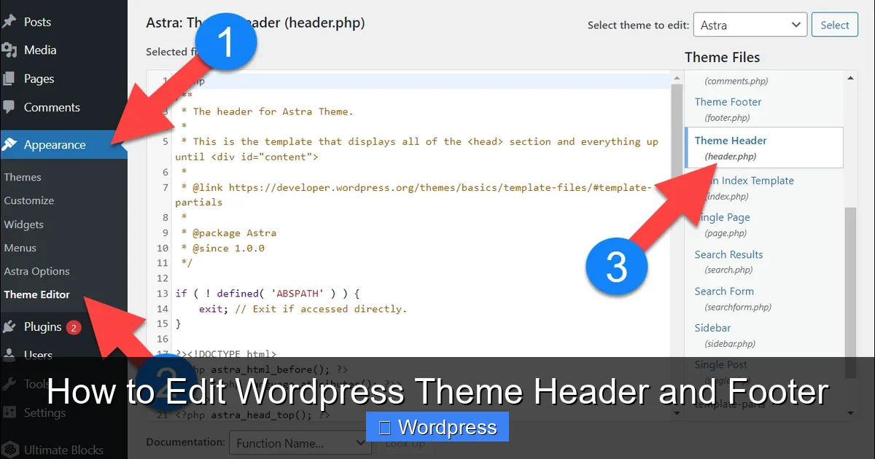The height and width of the screenshot is (459, 875).
Task: Open the Search Results file
Action: pyautogui.click(x=728, y=254)
